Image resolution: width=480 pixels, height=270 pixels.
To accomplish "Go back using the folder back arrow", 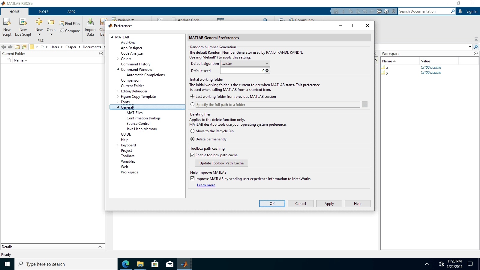I will (3, 47).
